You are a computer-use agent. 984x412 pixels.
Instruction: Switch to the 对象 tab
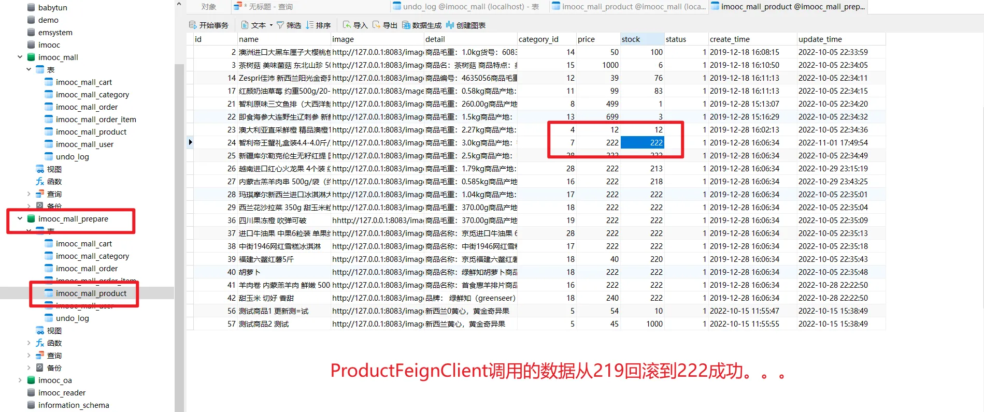coord(209,7)
